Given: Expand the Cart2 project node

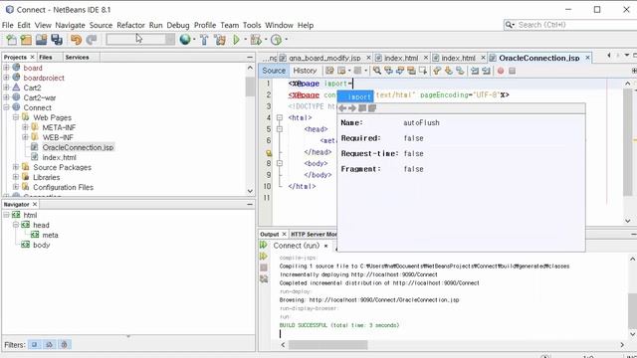Looking at the screenshot, I should pyautogui.click(x=7, y=88).
